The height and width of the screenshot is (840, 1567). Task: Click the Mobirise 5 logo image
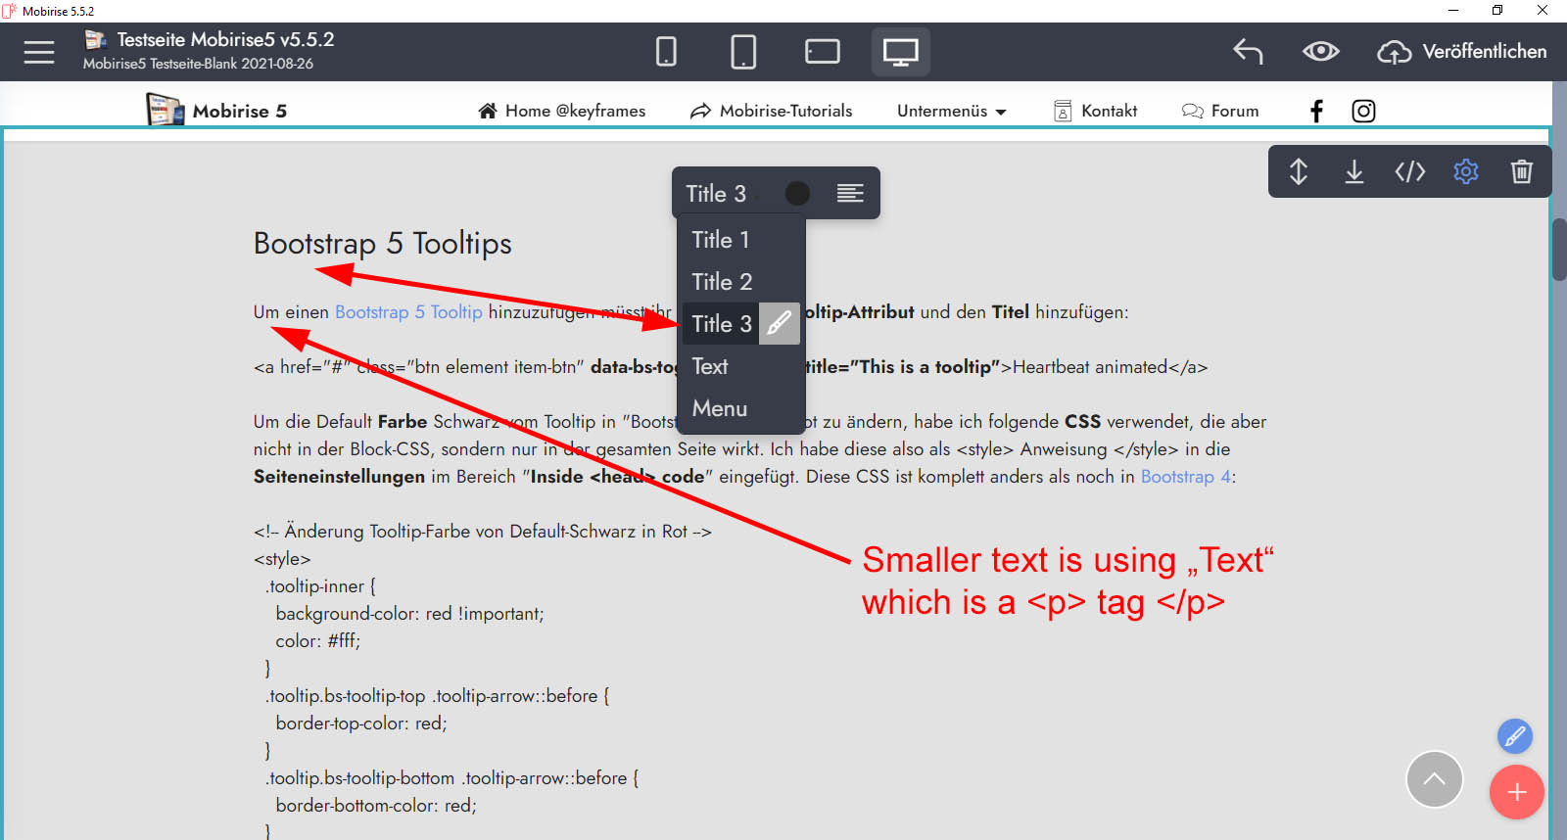[x=165, y=110]
